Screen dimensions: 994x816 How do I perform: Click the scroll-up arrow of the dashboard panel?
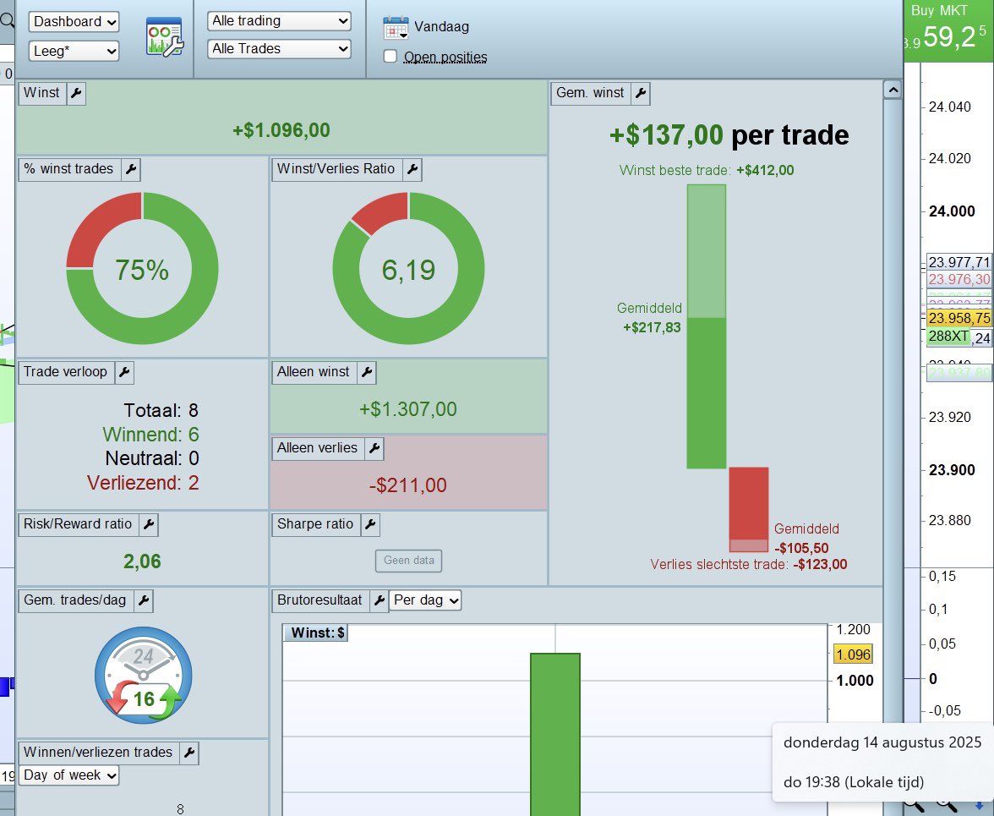pyautogui.click(x=893, y=90)
